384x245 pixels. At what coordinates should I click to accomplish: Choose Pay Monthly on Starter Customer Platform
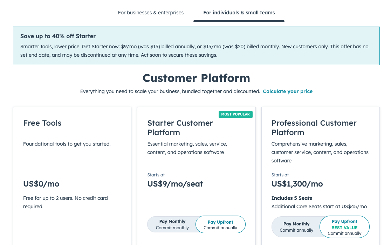(x=172, y=224)
